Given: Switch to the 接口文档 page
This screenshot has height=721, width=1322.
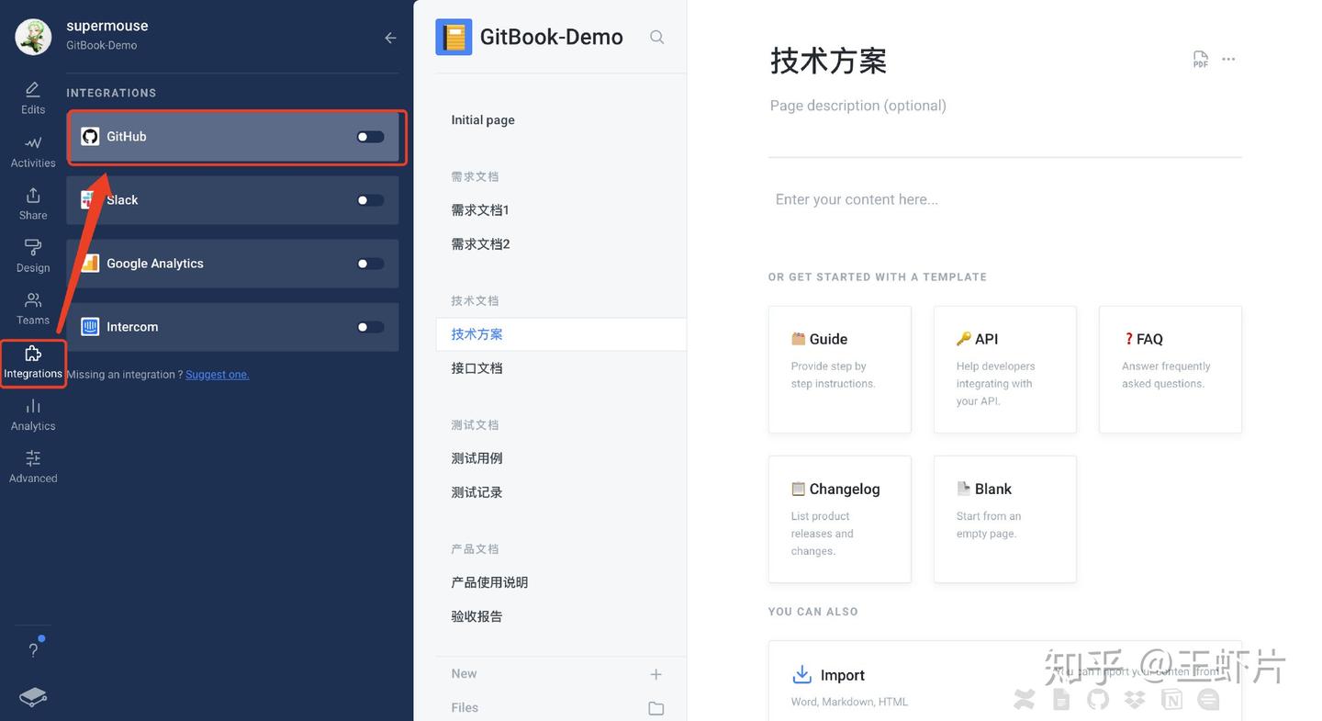Looking at the screenshot, I should [476, 367].
